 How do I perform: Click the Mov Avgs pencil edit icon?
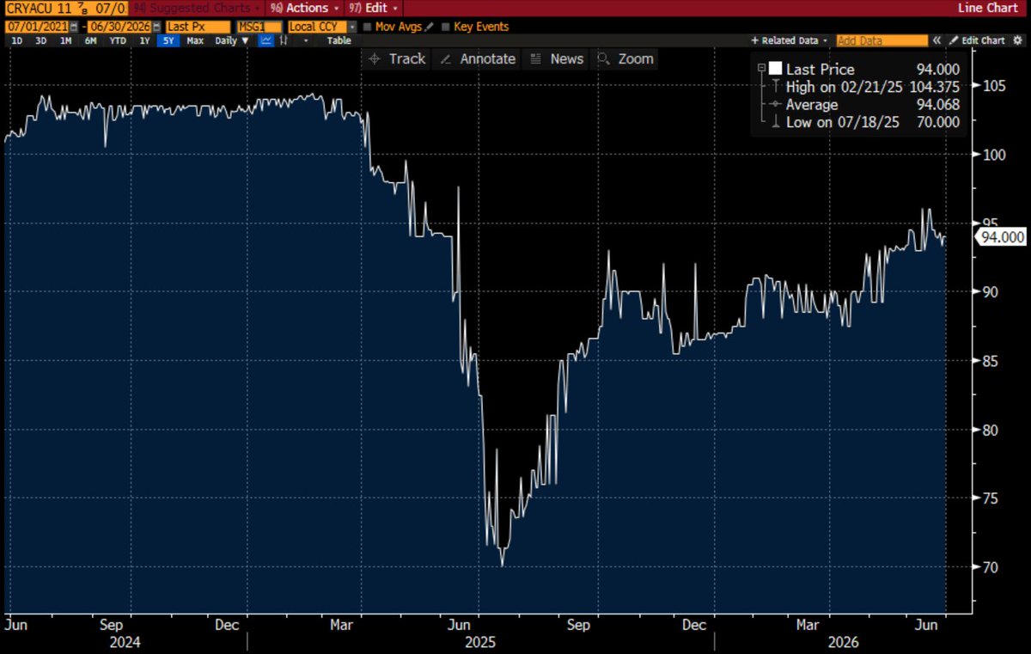pos(429,27)
